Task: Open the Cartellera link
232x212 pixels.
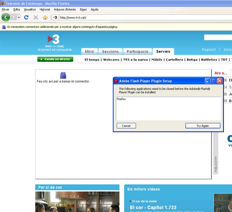Action: pyautogui.click(x=175, y=60)
